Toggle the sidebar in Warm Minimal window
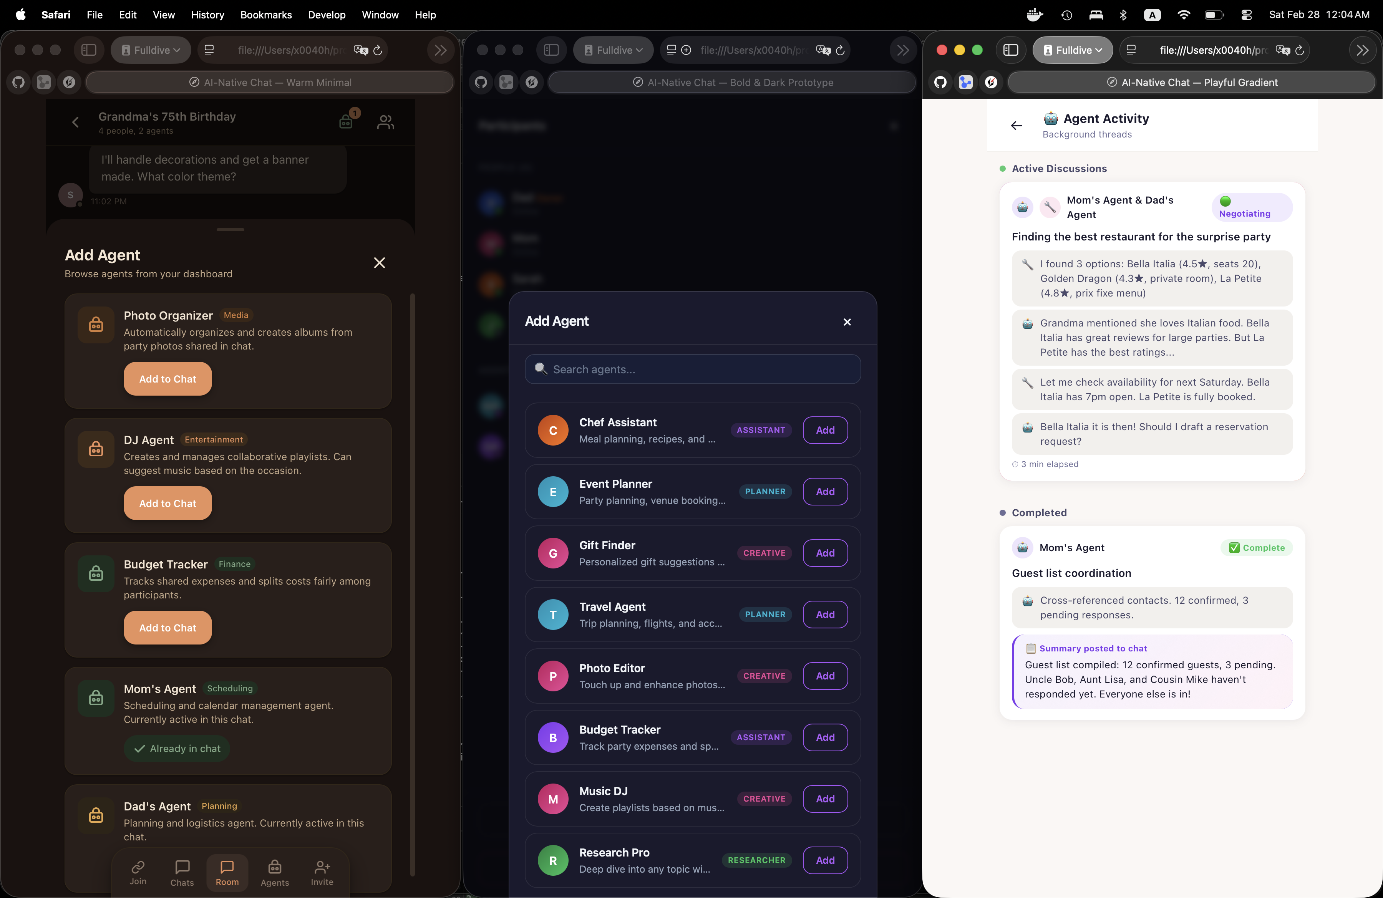 (89, 50)
